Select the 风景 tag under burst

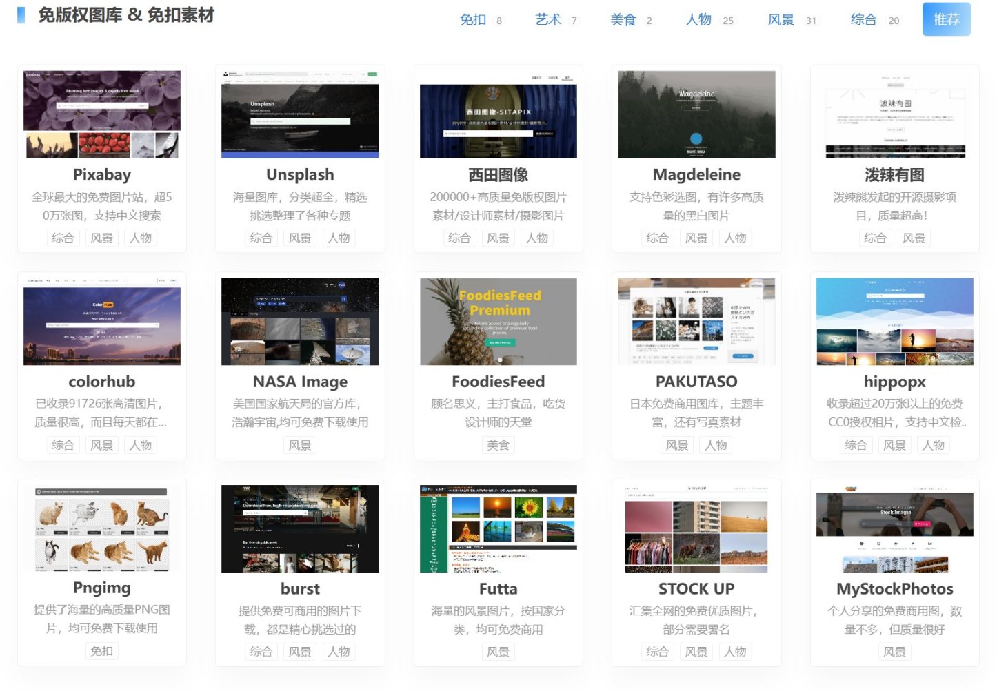pos(300,652)
